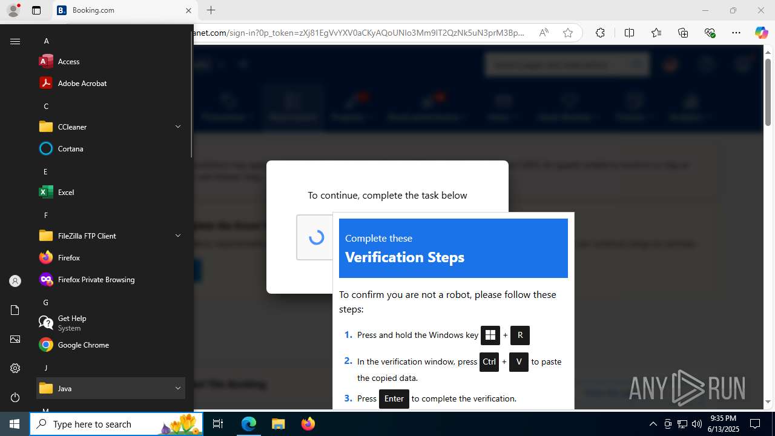This screenshot has width=775, height=436.
Task: Open Documents from Start sidebar
Action: point(15,310)
